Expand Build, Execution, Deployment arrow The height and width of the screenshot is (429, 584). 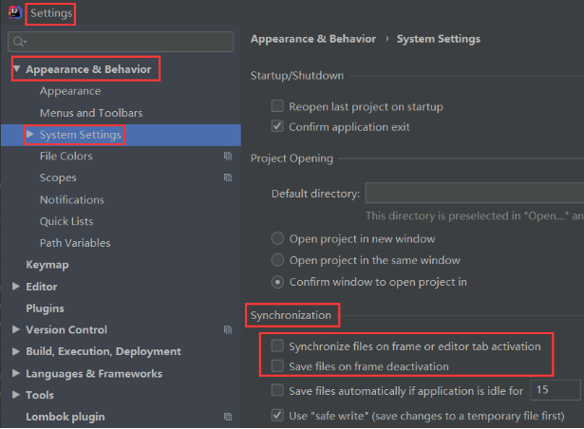[x=16, y=351]
